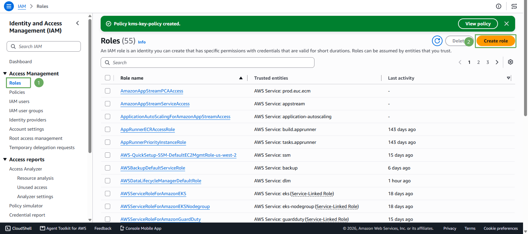
Task: Open Console Mobile App link
Action: coord(141,228)
